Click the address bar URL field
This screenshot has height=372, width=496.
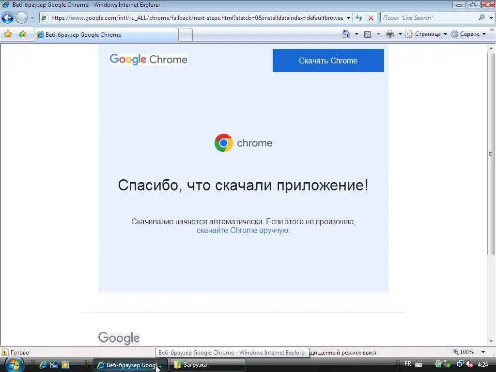pyautogui.click(x=197, y=18)
